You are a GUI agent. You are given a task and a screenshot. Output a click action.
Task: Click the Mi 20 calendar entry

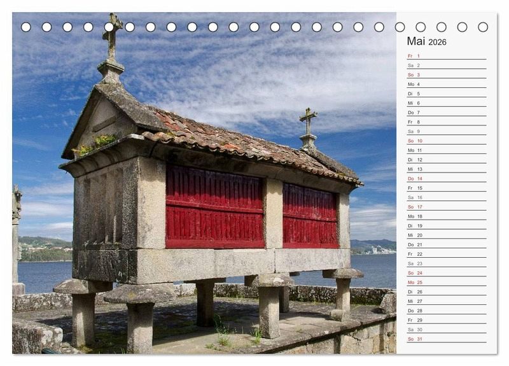tap(446, 235)
